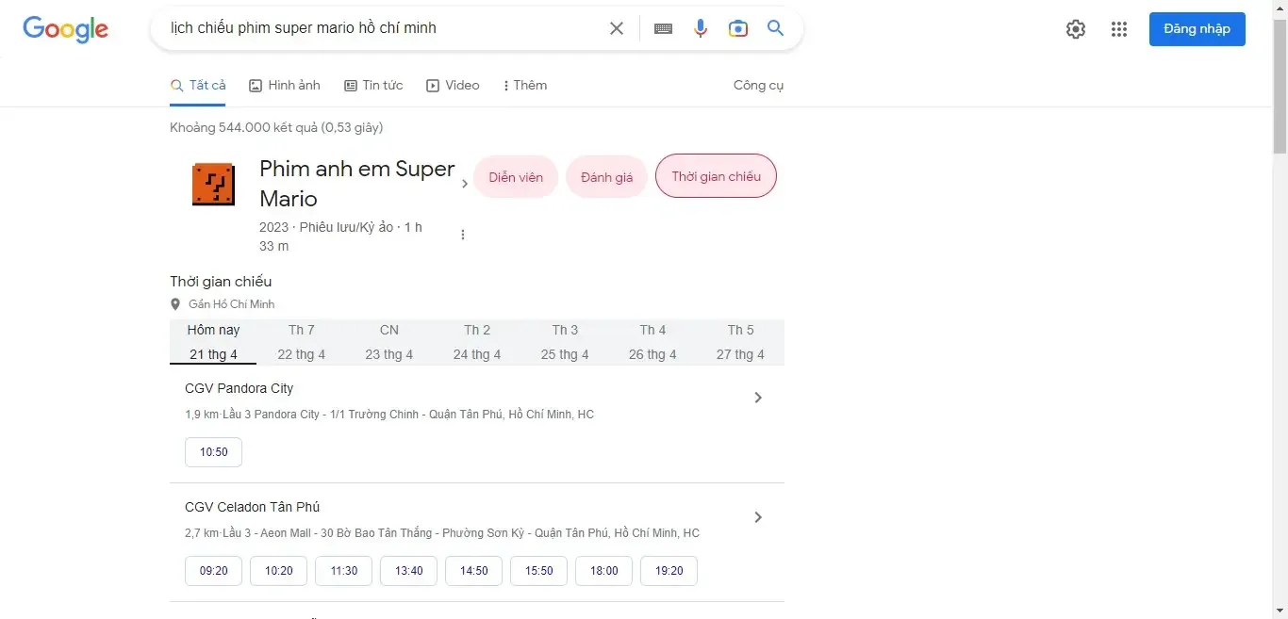Open the on-screen keyboard icon
Screen dimensions: 1288x619
[663, 28]
